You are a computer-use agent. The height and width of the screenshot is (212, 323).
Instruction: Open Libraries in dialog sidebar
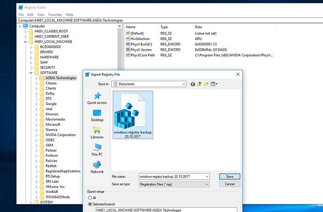[x=97, y=133]
